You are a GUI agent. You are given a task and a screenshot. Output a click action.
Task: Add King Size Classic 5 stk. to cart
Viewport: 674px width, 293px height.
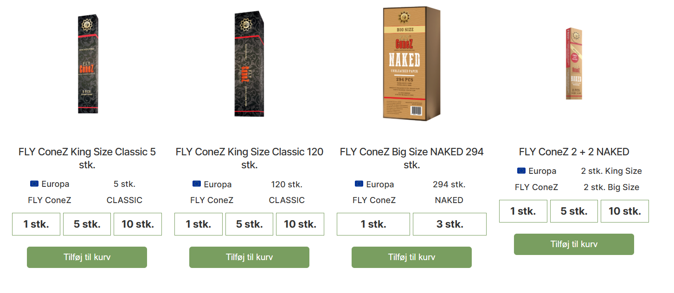(87, 257)
